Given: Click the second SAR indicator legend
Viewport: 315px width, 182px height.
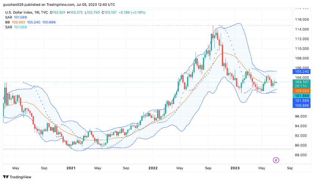Looking at the screenshot, I should click(16, 27).
